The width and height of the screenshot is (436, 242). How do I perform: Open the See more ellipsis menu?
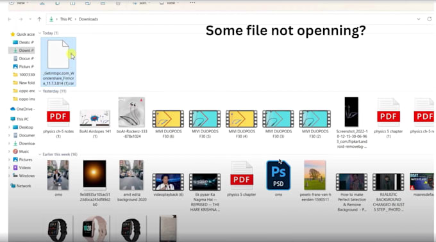point(192,3)
